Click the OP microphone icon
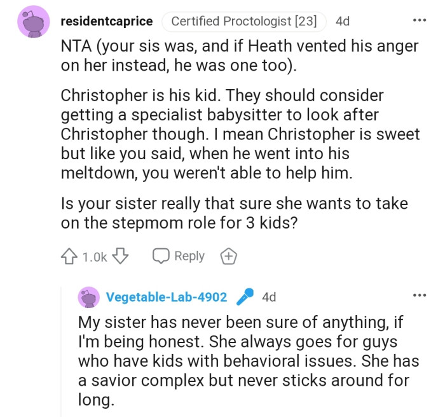This screenshot has height=417, width=445. click(x=244, y=297)
